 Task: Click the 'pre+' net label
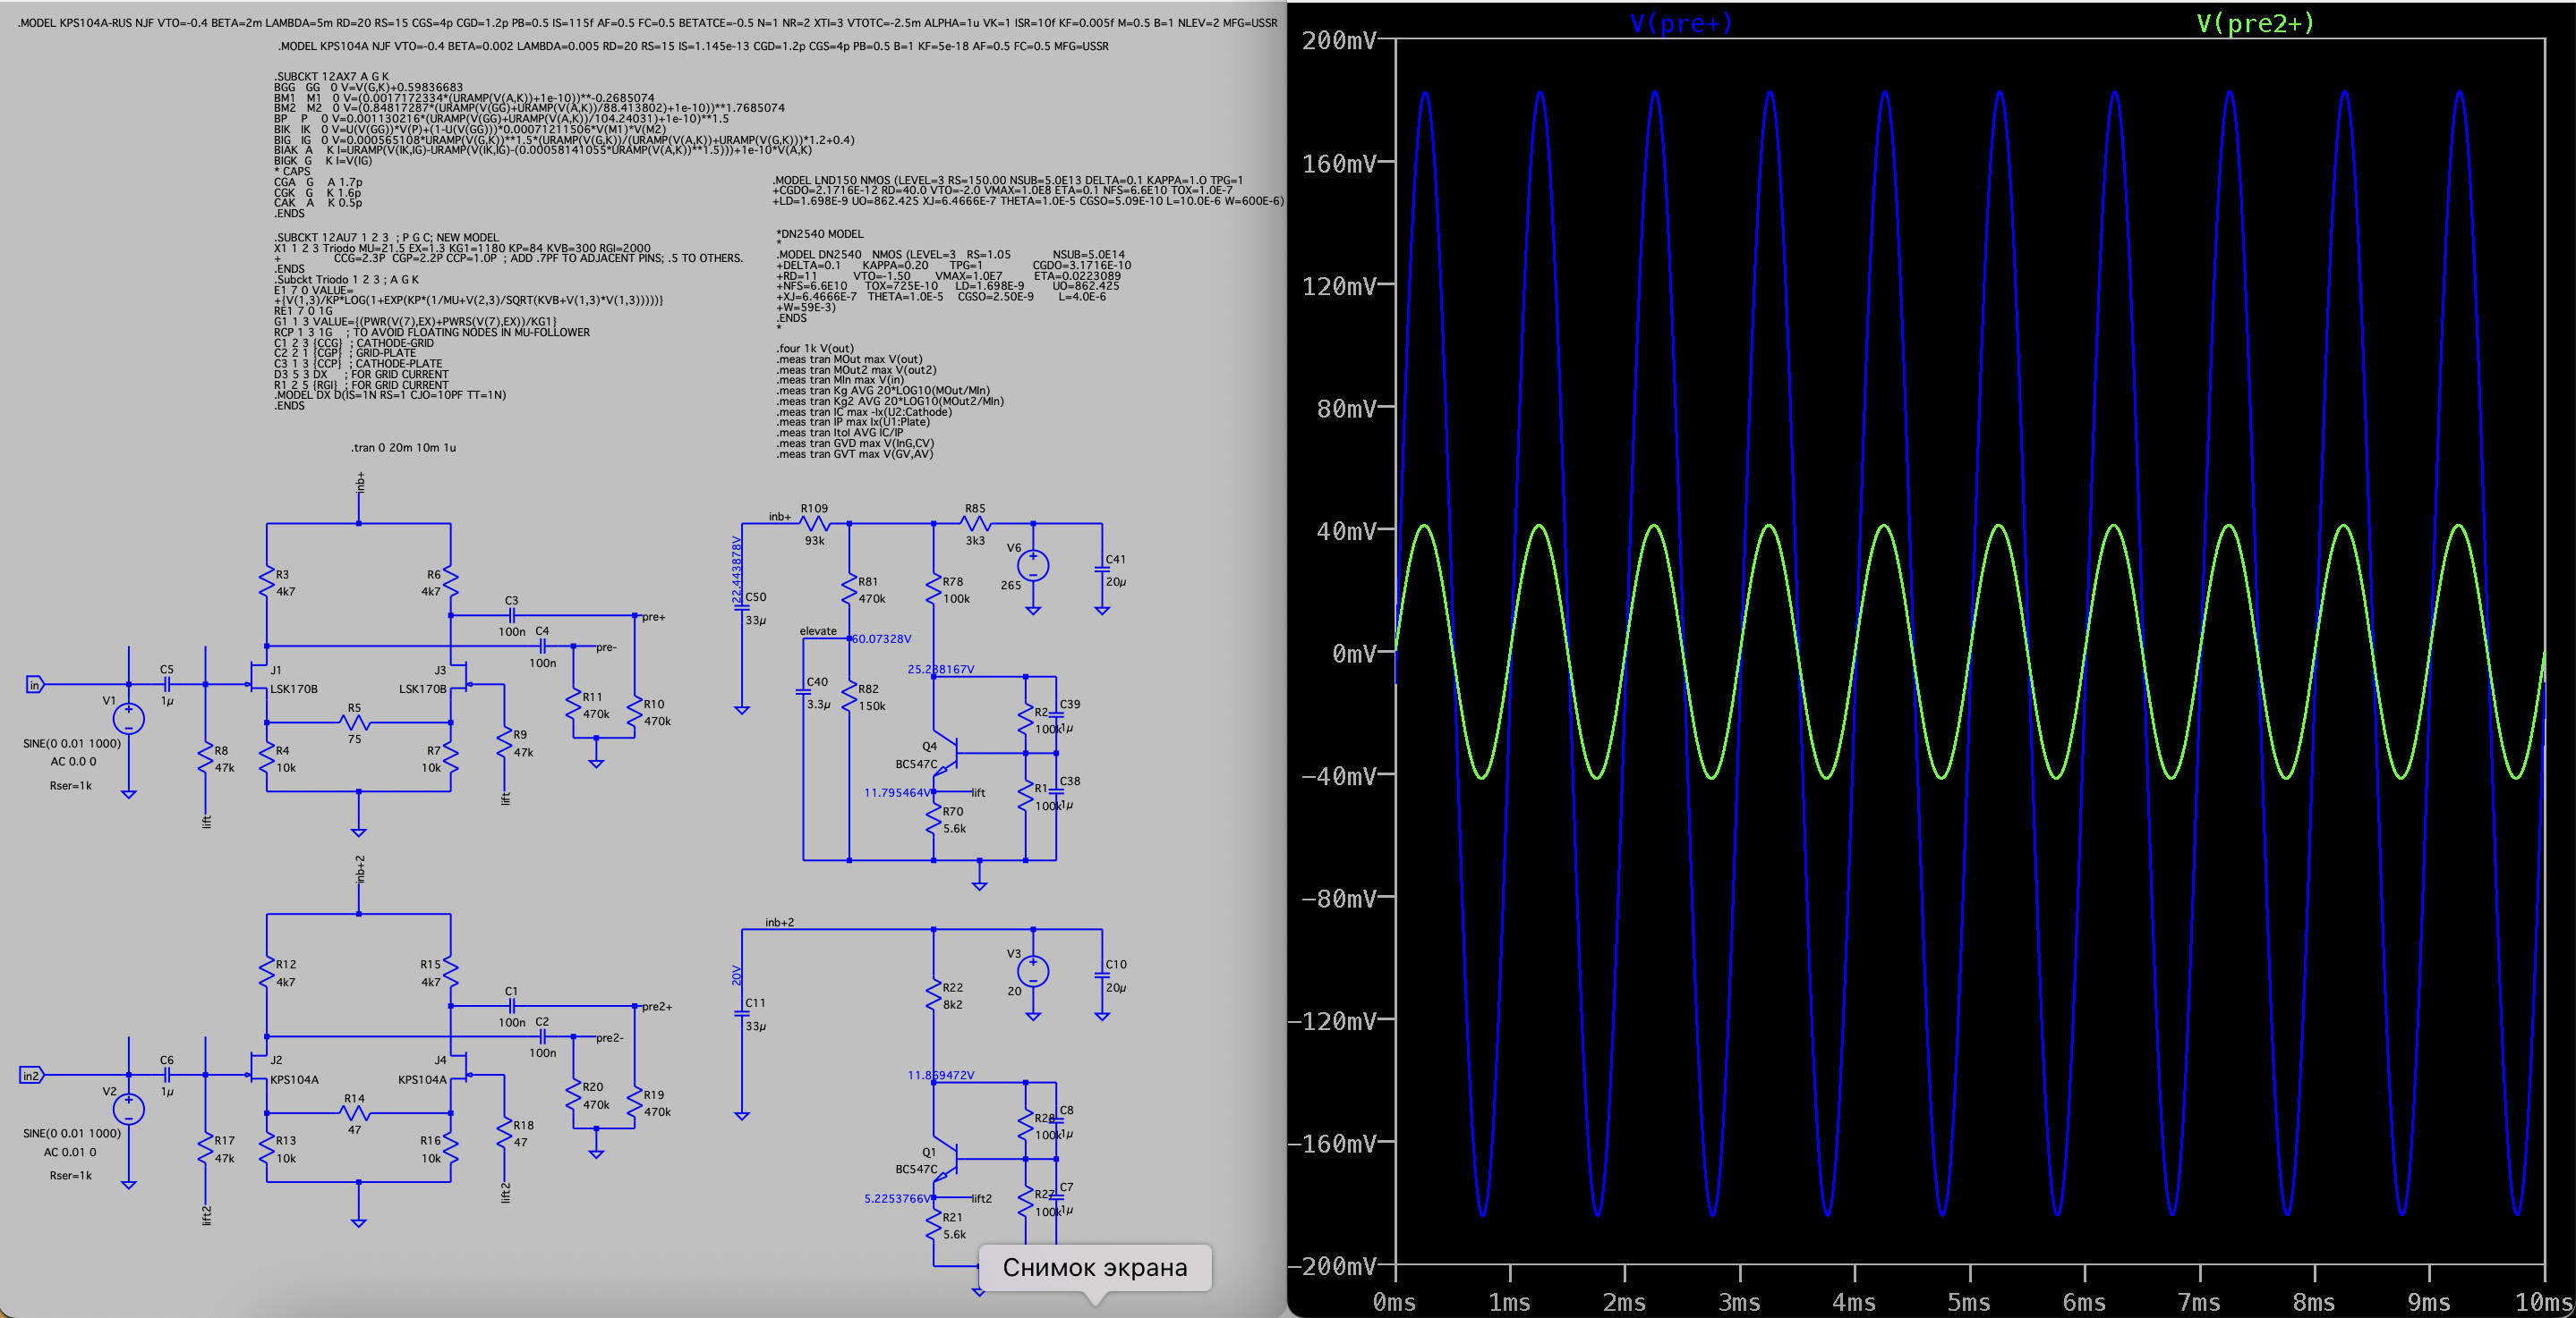pyautogui.click(x=653, y=617)
